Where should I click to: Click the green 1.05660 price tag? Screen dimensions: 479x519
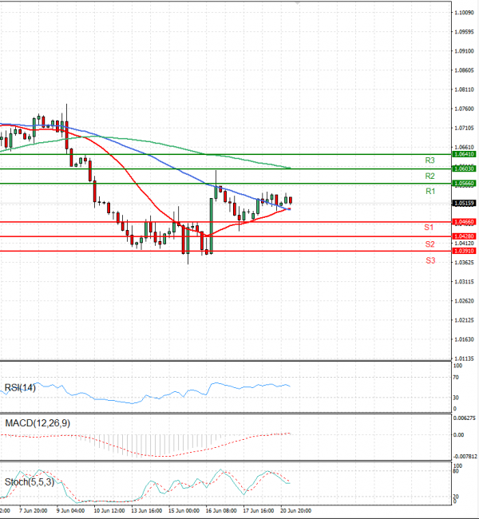click(464, 184)
